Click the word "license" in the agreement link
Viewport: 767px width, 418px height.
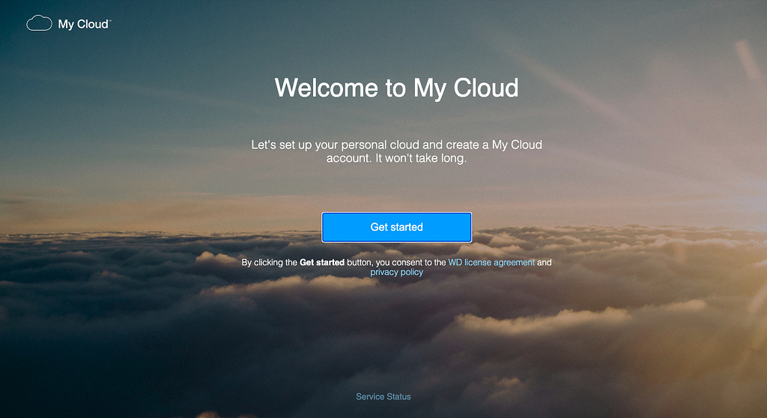(478, 263)
